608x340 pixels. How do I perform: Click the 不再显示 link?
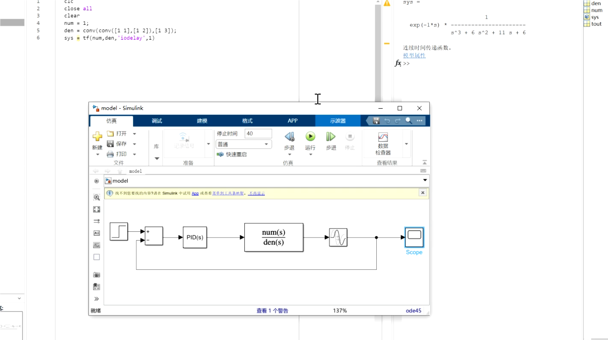(x=256, y=193)
